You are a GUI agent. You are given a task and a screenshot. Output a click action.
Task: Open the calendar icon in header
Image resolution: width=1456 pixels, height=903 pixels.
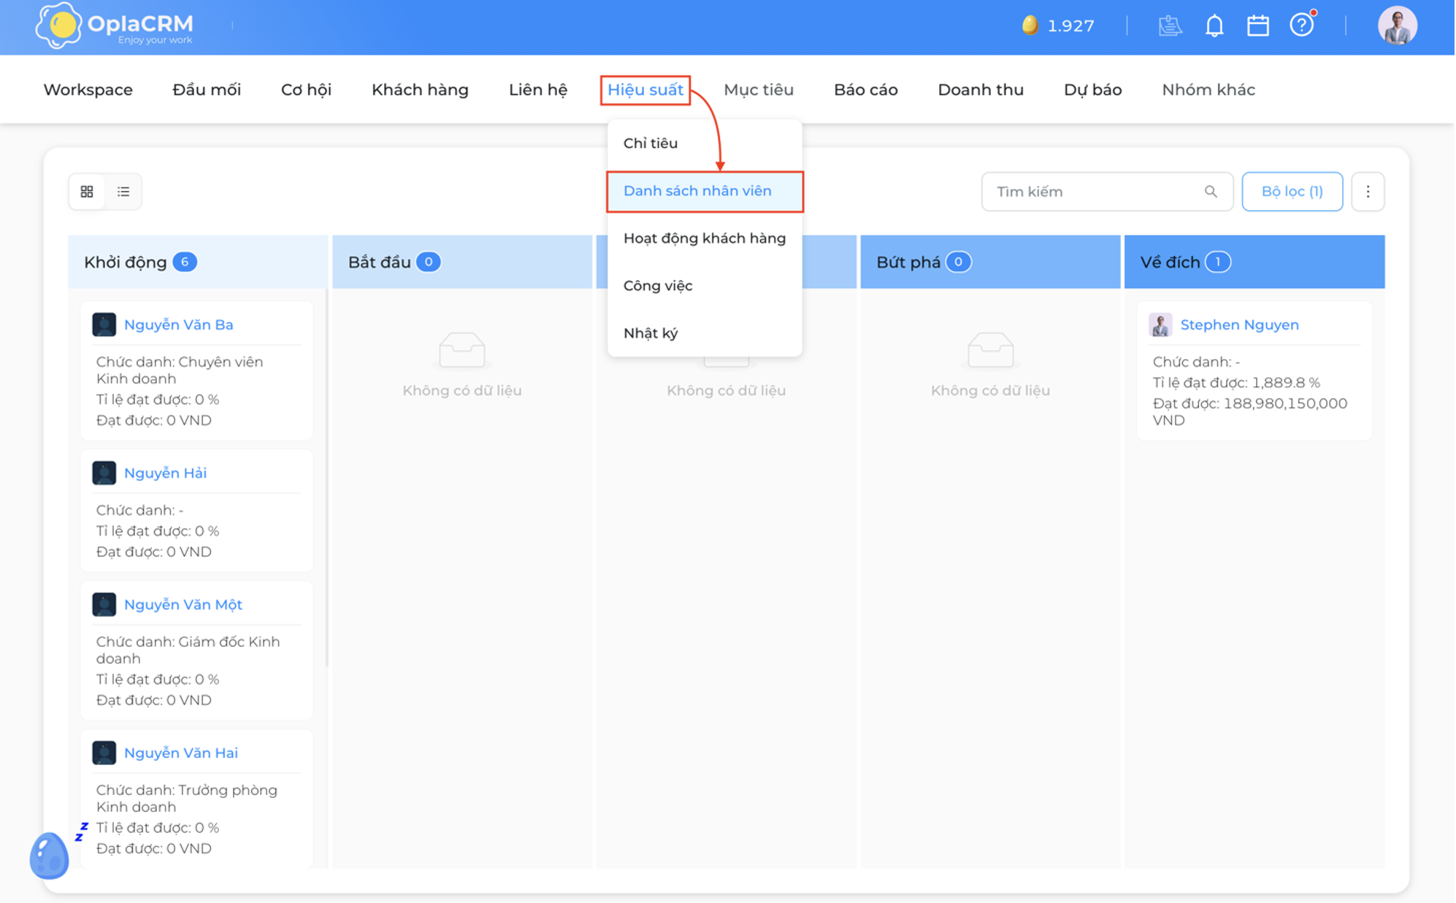click(x=1257, y=26)
